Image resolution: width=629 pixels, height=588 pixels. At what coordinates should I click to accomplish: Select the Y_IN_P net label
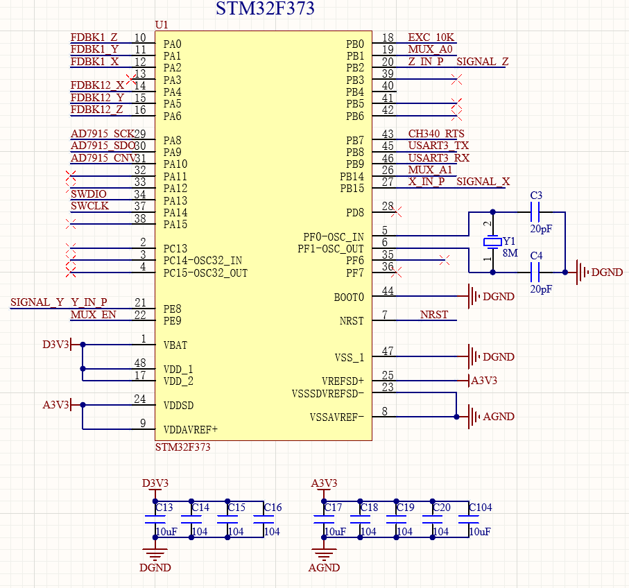[x=89, y=302]
